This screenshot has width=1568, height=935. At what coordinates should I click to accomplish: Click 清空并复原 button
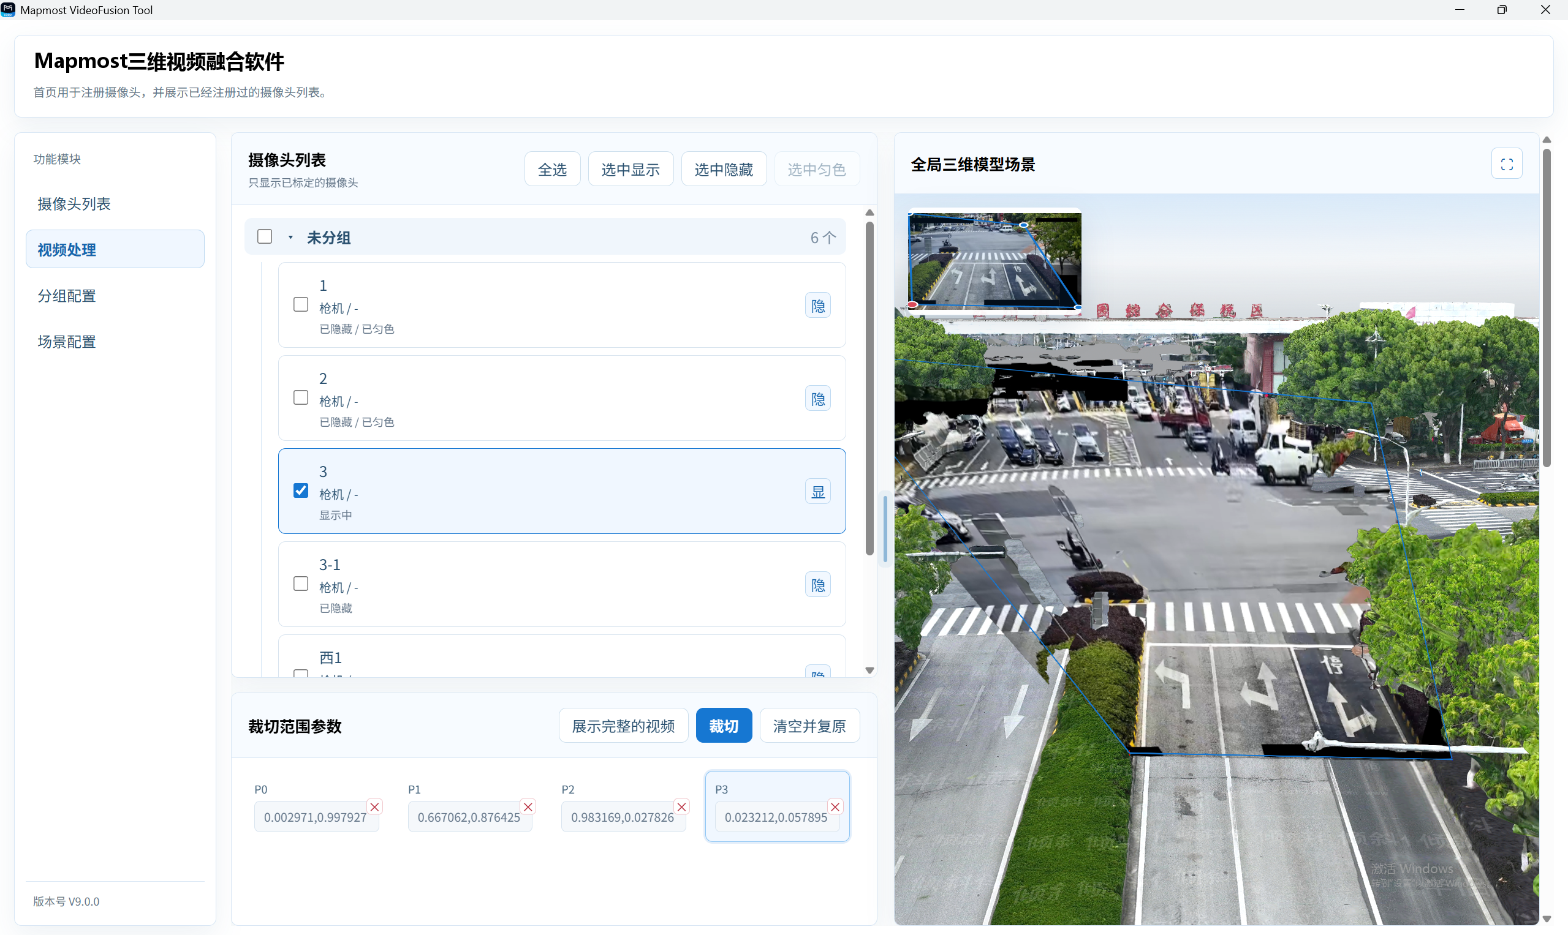809,726
